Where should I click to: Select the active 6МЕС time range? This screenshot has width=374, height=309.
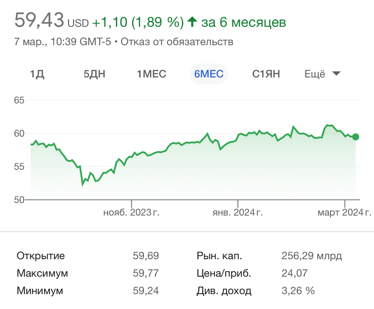(209, 74)
